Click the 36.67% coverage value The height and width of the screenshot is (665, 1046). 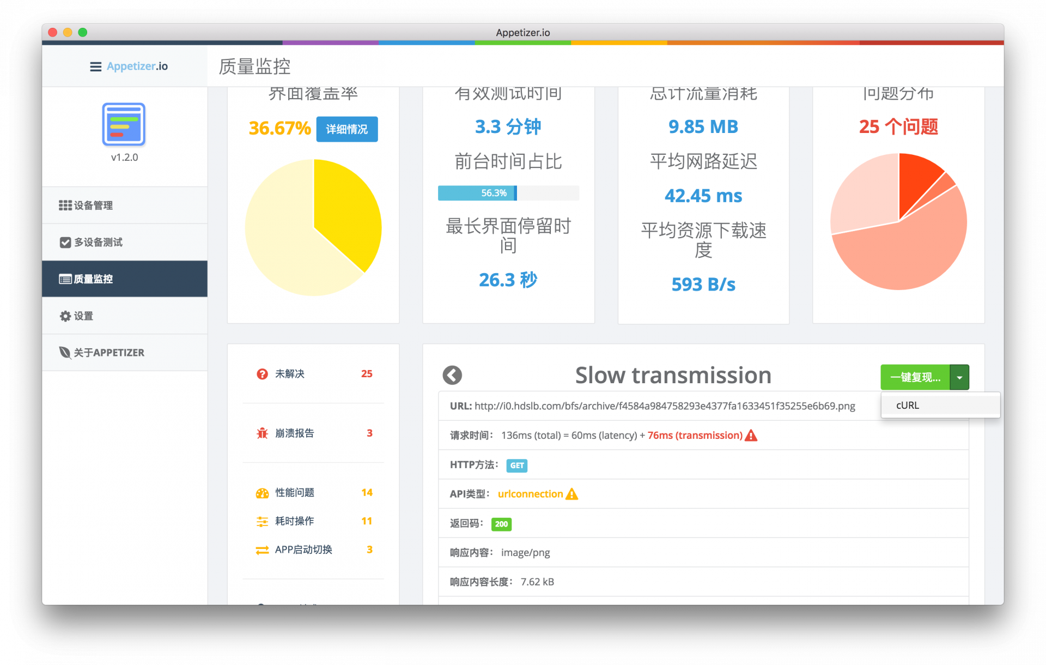[279, 129]
